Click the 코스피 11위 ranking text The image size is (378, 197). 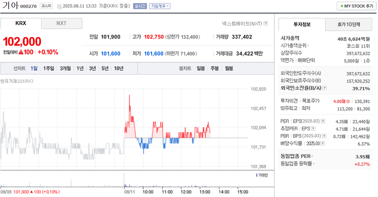pos(358,46)
